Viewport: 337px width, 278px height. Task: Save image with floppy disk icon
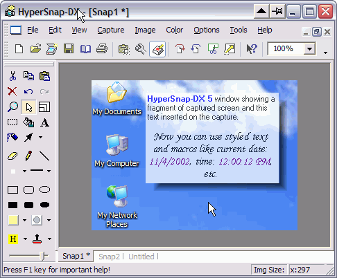pos(69,49)
